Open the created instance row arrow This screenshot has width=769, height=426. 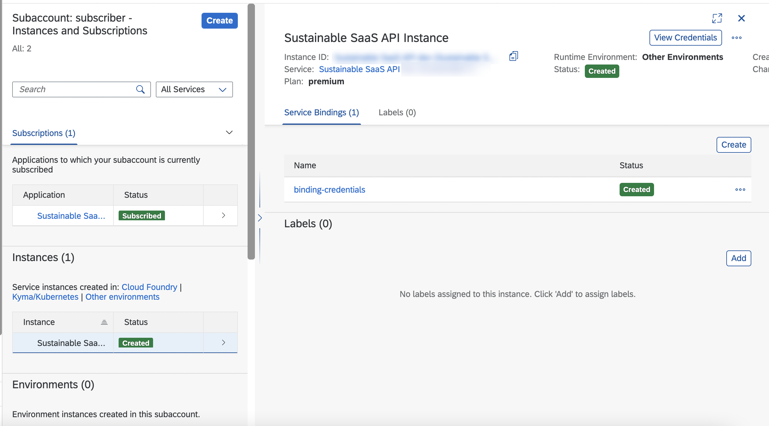[x=224, y=343]
